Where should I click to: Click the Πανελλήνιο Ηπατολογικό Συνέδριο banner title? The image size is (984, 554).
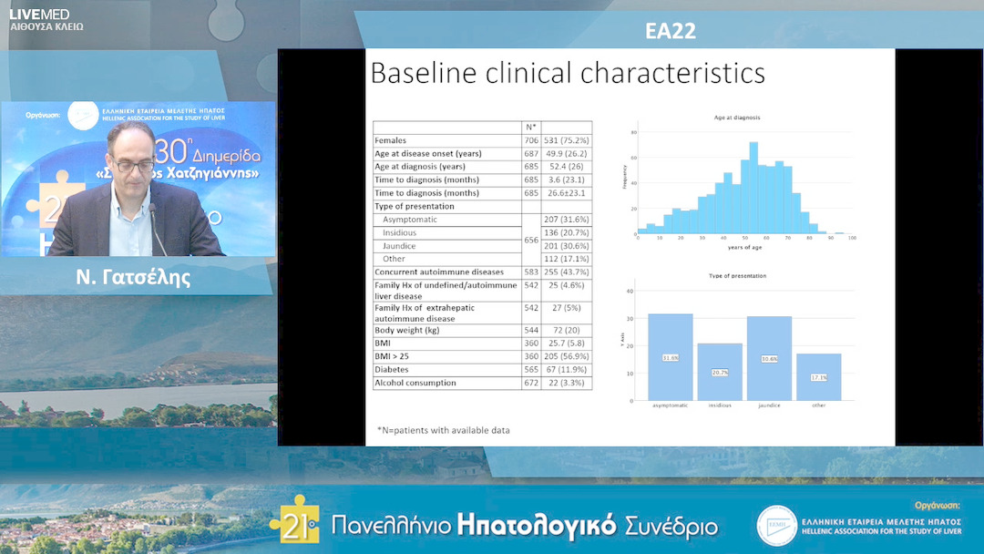pos(524,526)
